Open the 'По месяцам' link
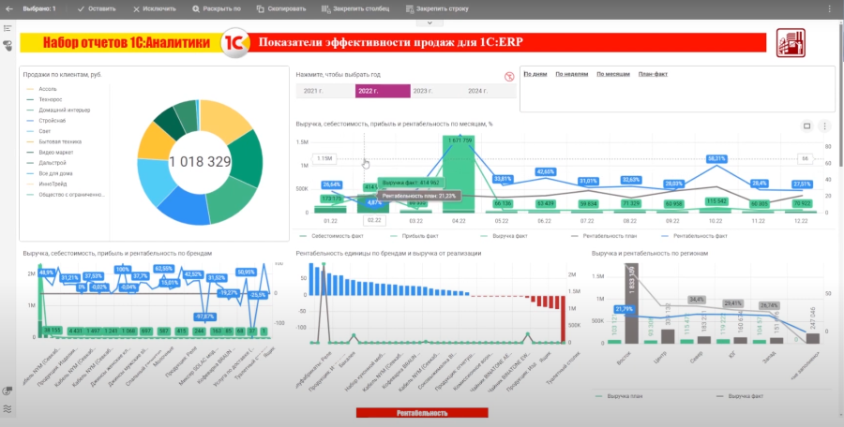The width and height of the screenshot is (844, 427). [x=613, y=74]
